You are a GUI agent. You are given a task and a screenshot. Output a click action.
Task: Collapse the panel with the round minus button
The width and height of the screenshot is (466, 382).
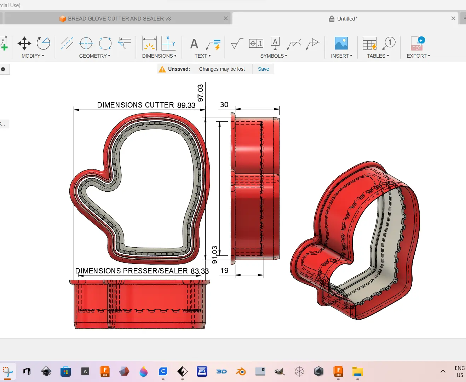point(3,69)
